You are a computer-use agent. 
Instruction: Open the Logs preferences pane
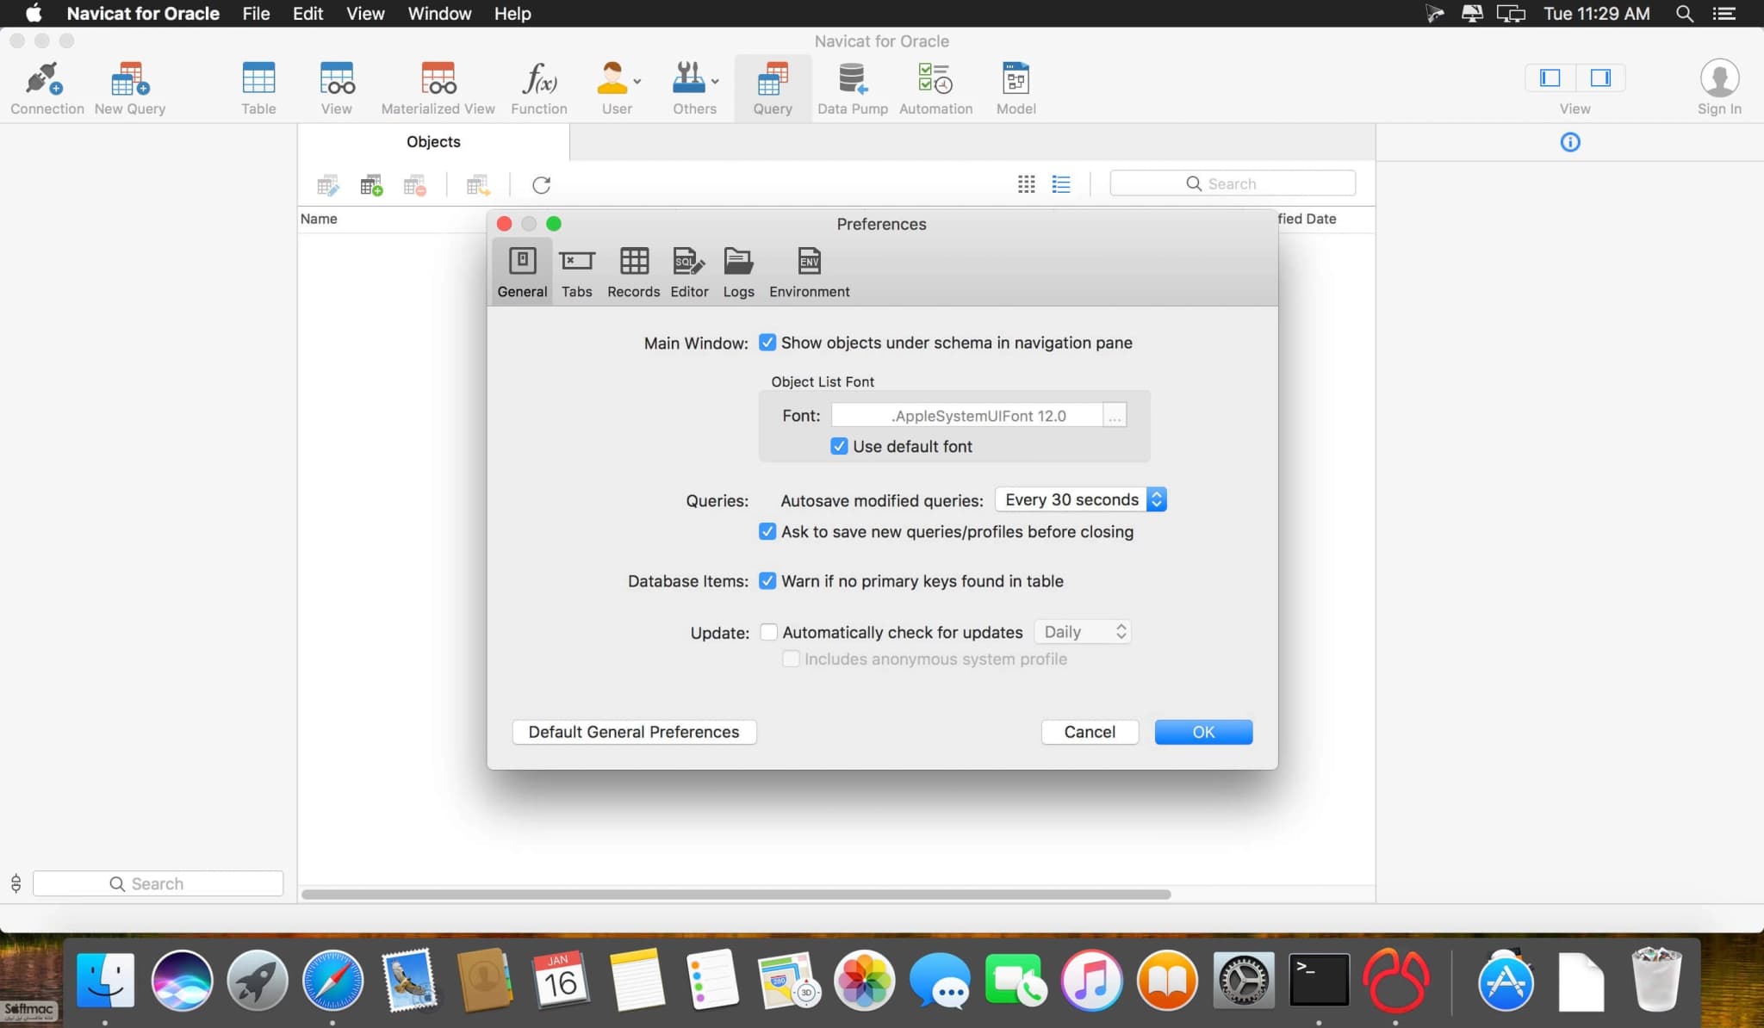click(x=738, y=272)
